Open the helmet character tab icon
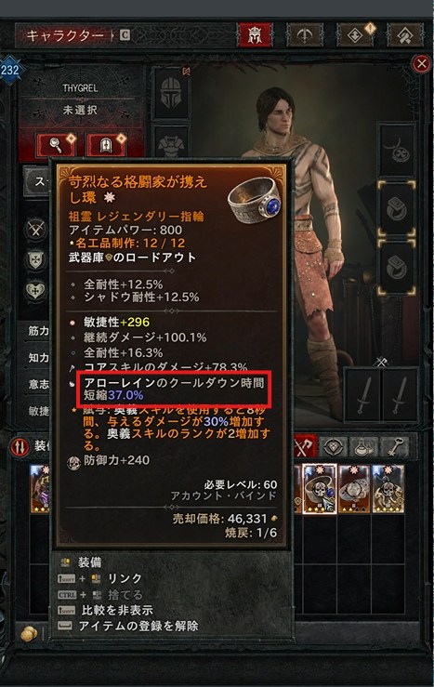434x687 pixels. point(254,34)
